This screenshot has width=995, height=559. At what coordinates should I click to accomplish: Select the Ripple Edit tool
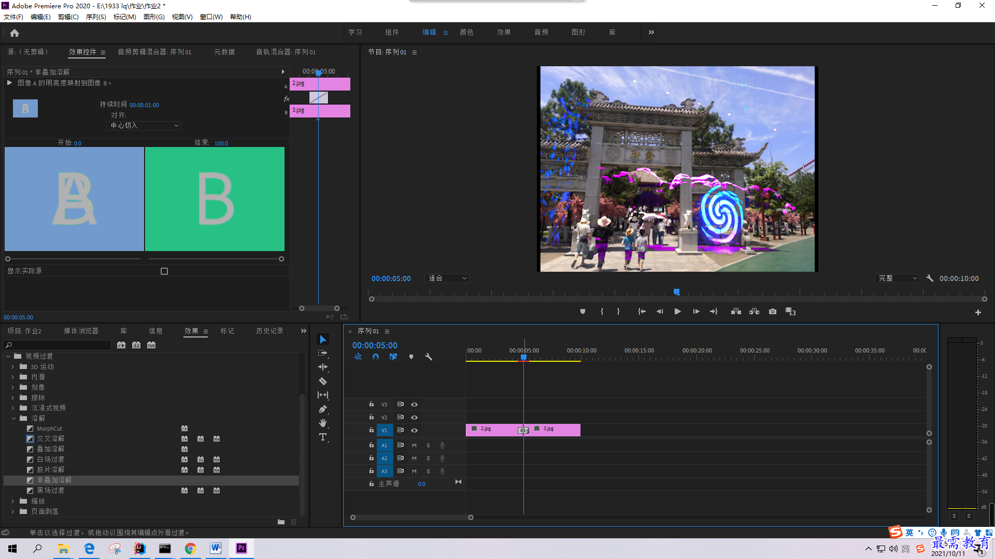pos(323,367)
